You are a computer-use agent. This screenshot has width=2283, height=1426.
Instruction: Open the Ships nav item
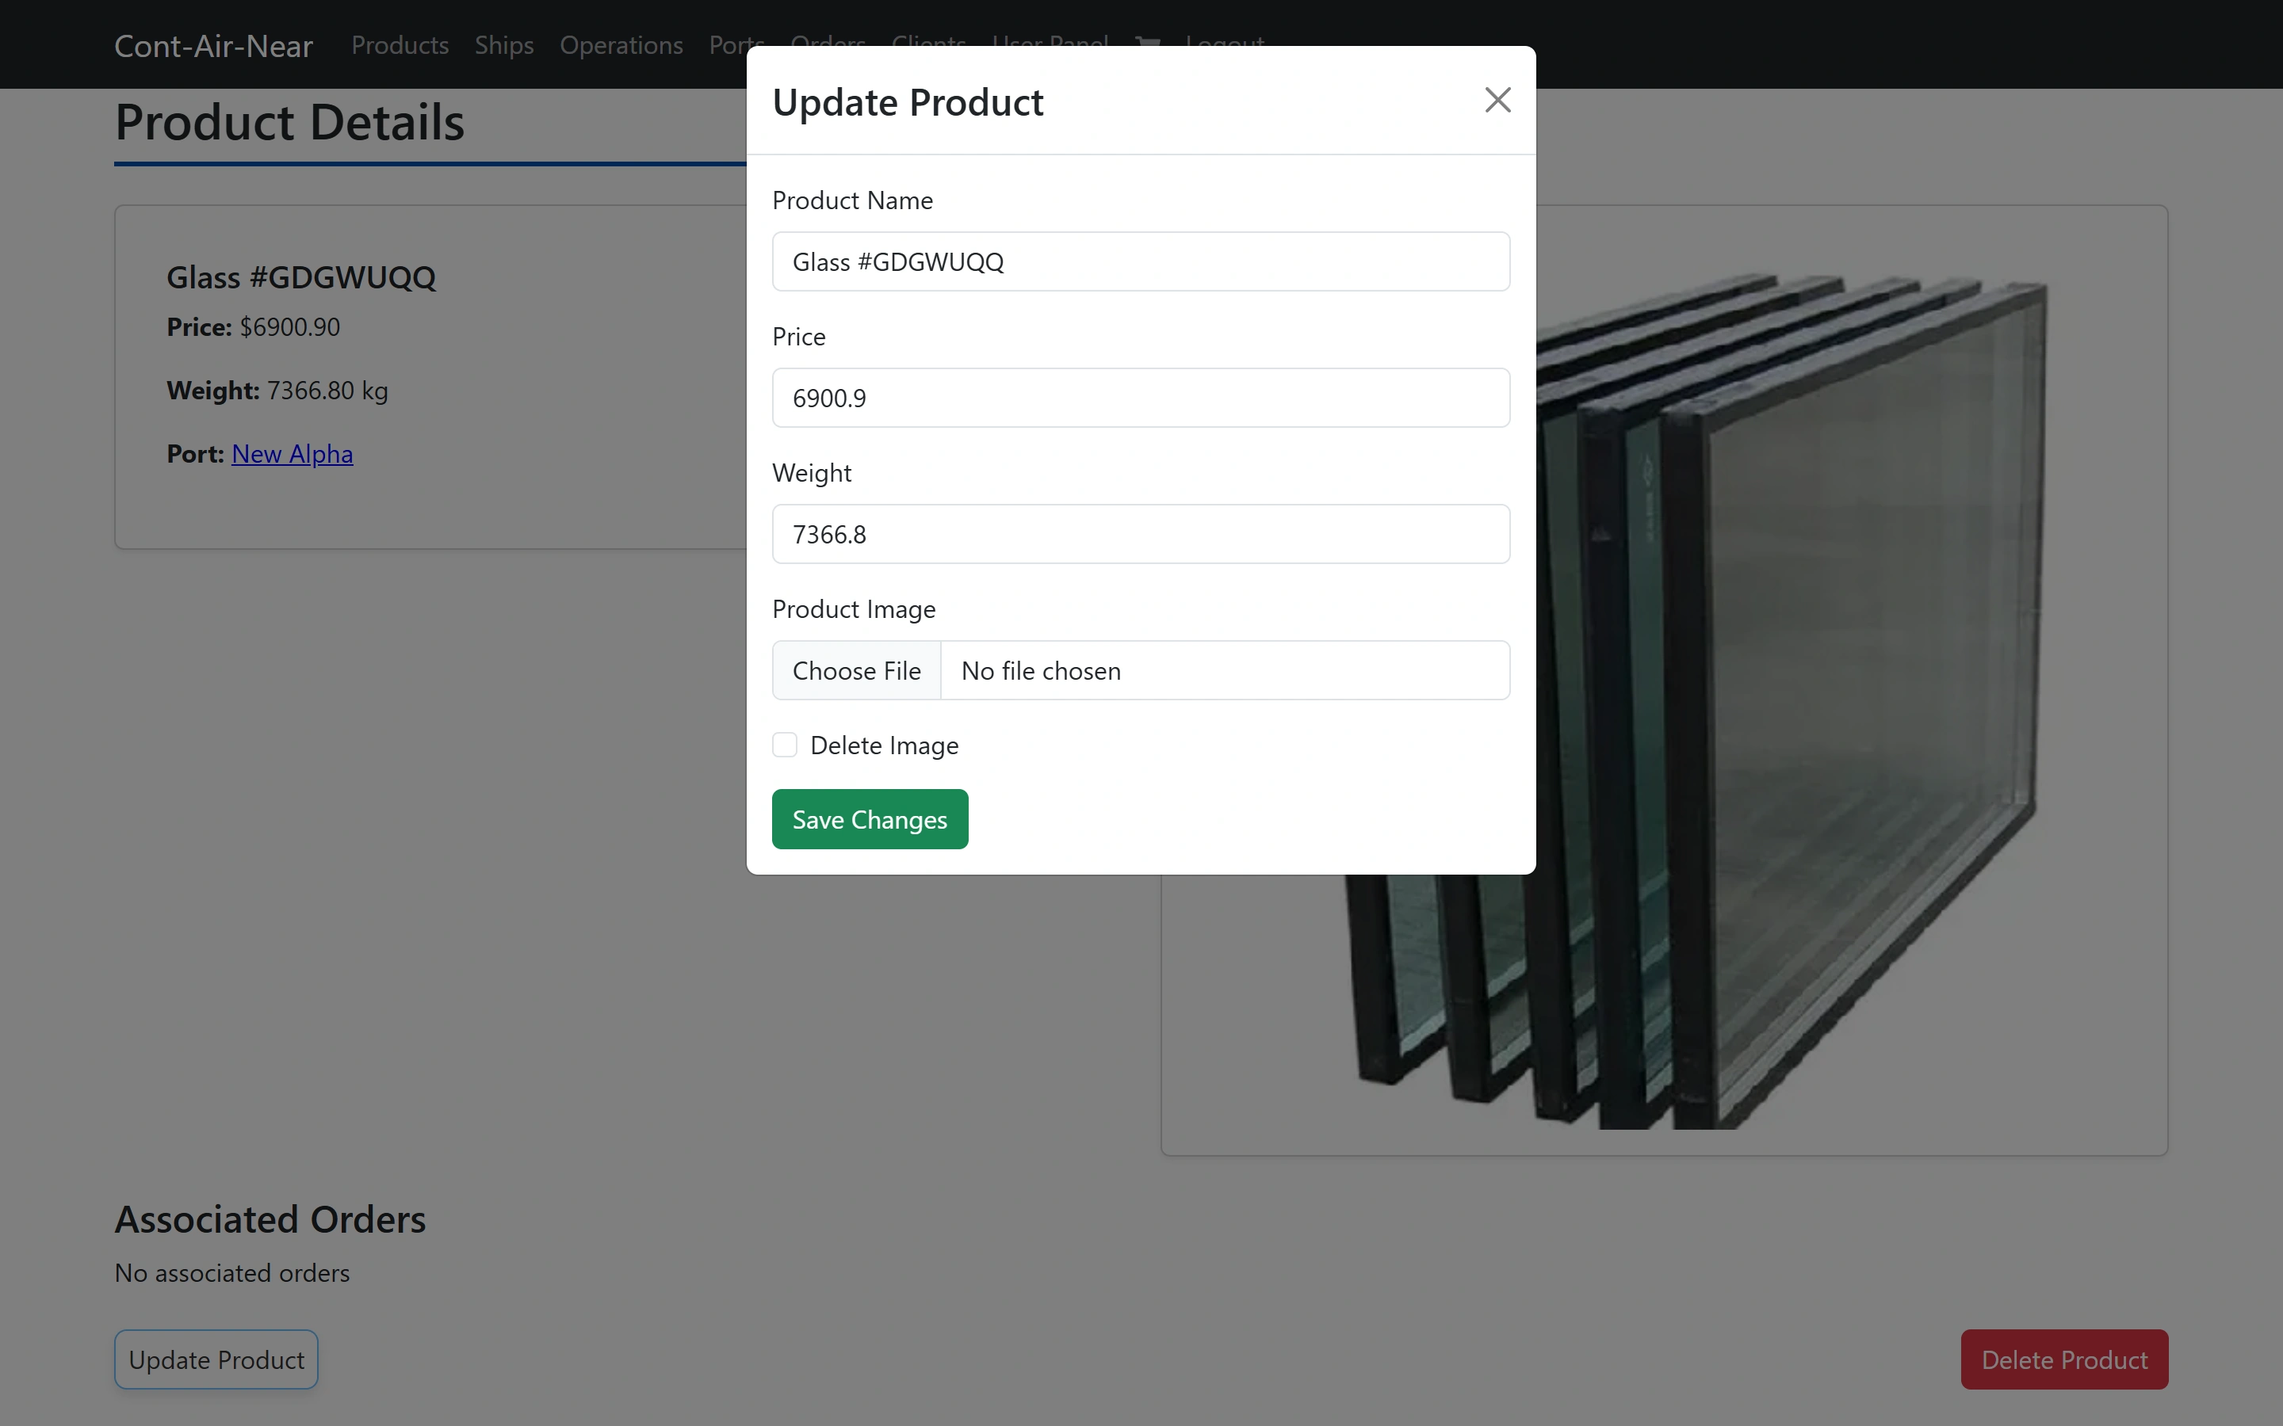tap(504, 44)
